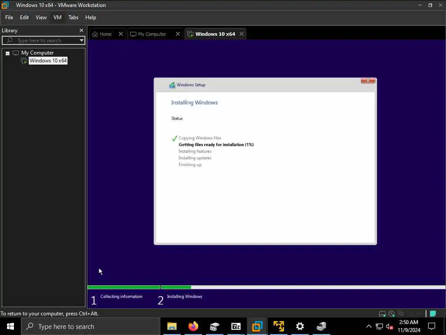Close the Home tab

point(121,34)
